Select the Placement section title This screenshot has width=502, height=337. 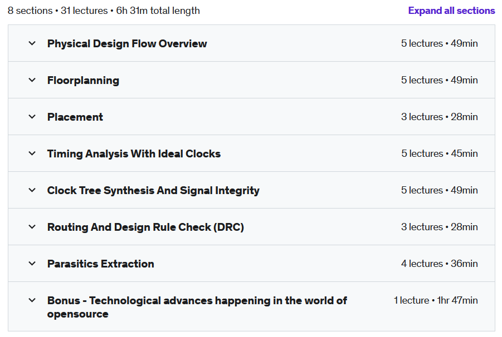[x=75, y=117]
